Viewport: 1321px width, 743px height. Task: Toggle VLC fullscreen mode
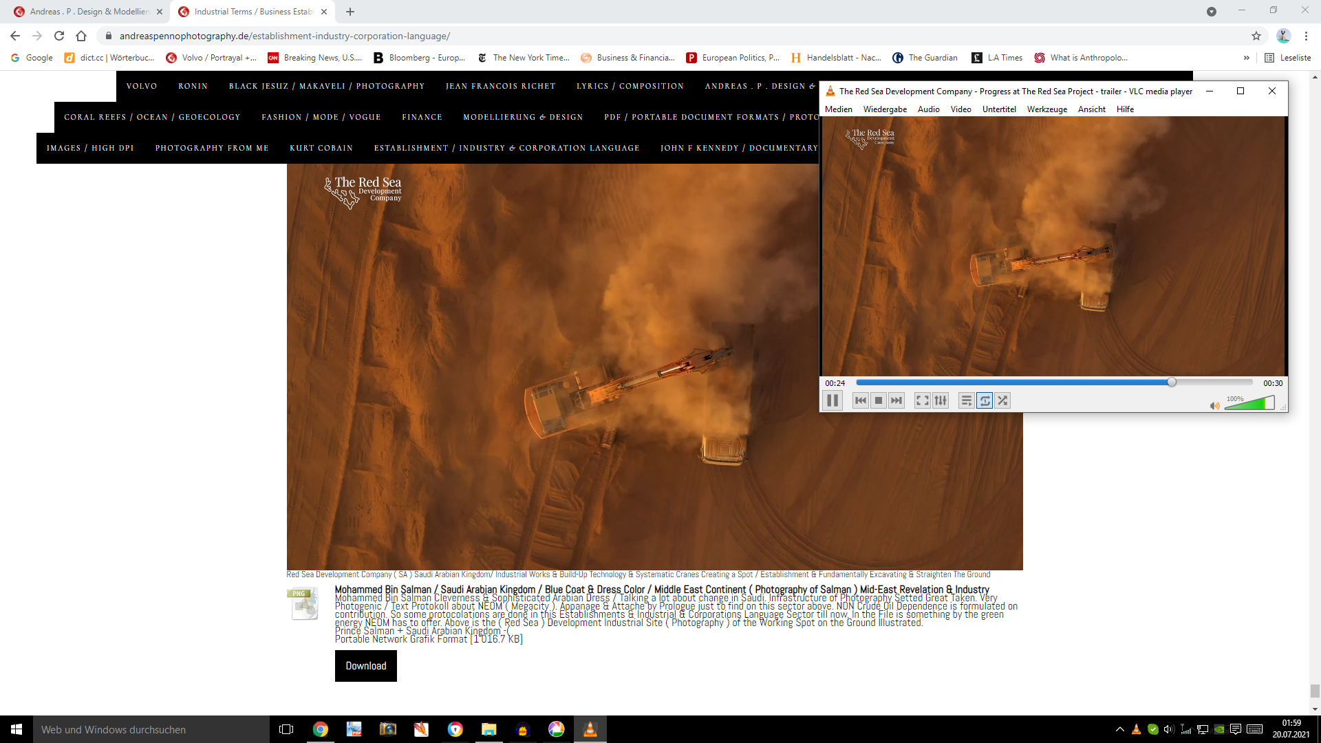pyautogui.click(x=923, y=400)
